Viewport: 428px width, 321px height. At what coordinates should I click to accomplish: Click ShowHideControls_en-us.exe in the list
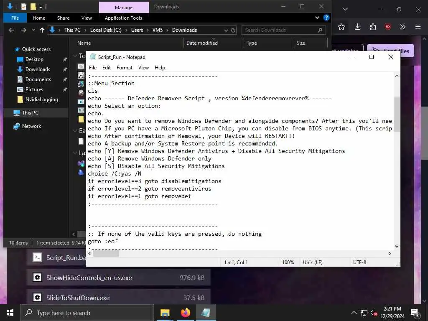[118, 278]
